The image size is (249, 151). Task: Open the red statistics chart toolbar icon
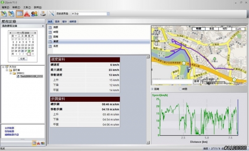[x=27, y=14]
